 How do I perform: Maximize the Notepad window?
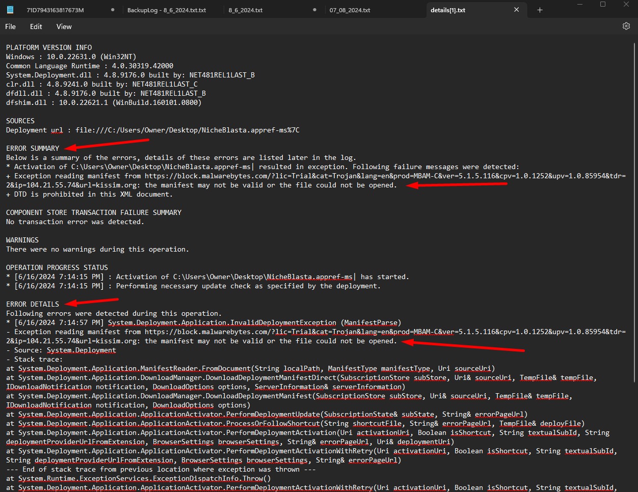(603, 5)
